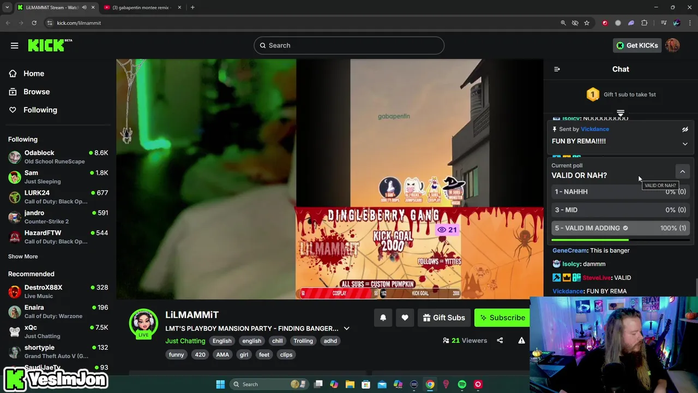698x393 pixels.
Task: Vote for 1 - NAHHH poll option
Action: (621, 192)
